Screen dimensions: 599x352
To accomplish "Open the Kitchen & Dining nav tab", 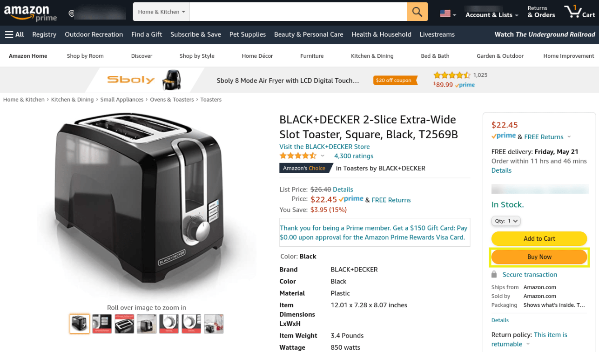I will pos(372,56).
